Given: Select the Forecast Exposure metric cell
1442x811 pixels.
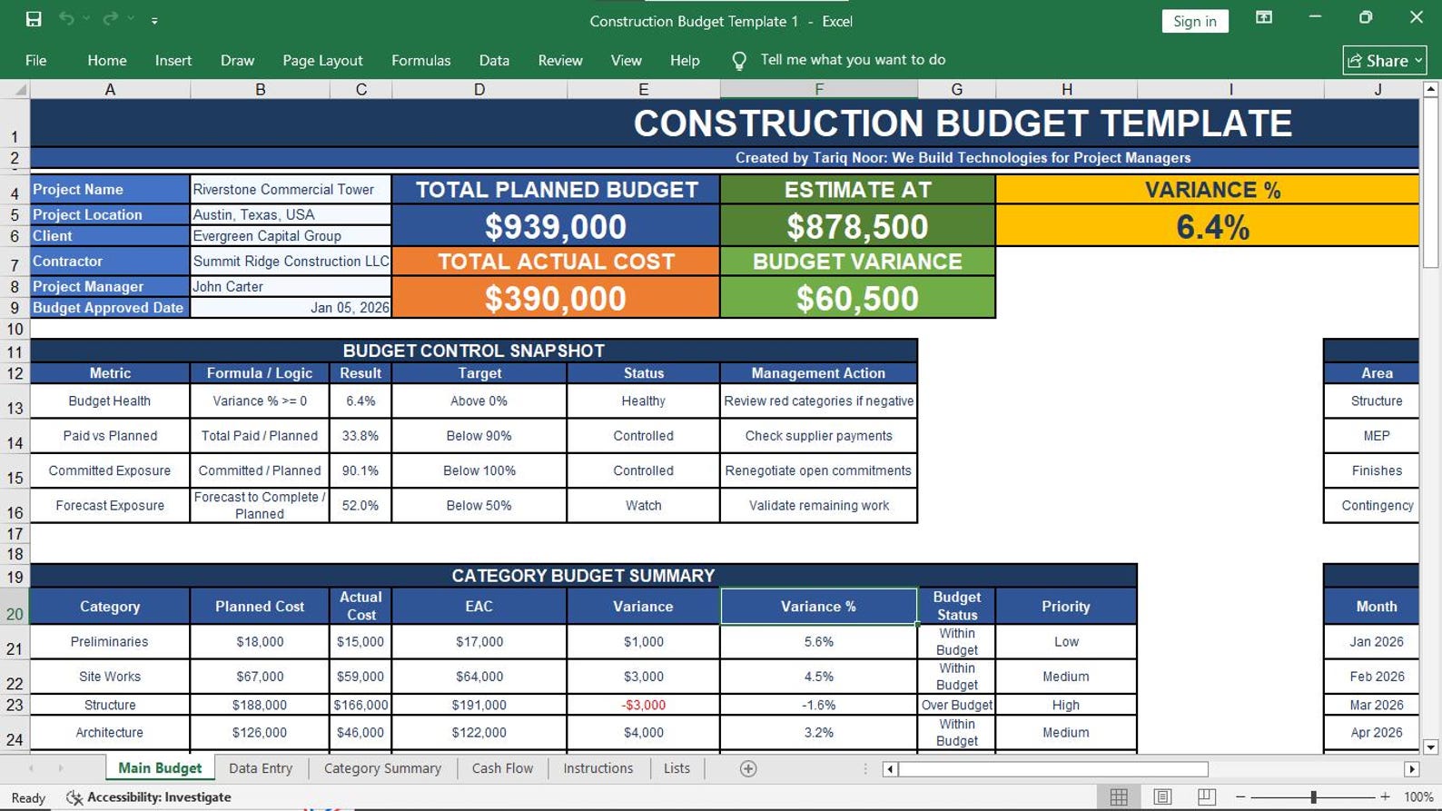Looking at the screenshot, I should click(110, 505).
